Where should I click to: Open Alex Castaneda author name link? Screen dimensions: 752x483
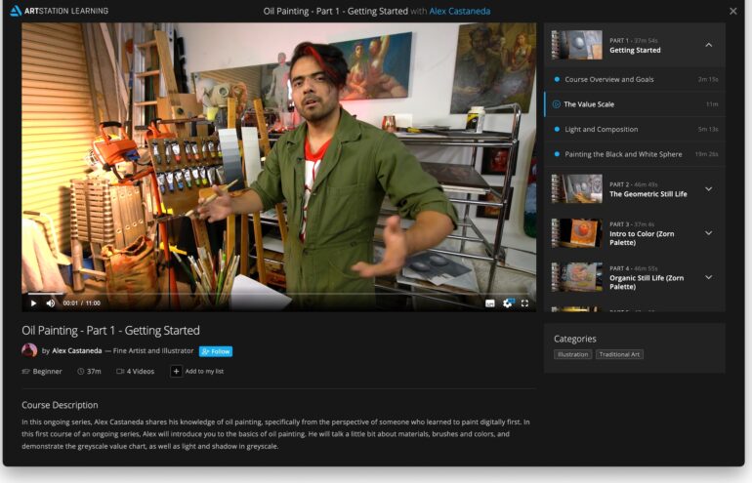point(77,350)
